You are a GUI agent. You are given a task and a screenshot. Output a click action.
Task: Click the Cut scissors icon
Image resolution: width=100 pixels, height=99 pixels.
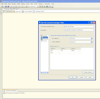click(x=11, y=6)
